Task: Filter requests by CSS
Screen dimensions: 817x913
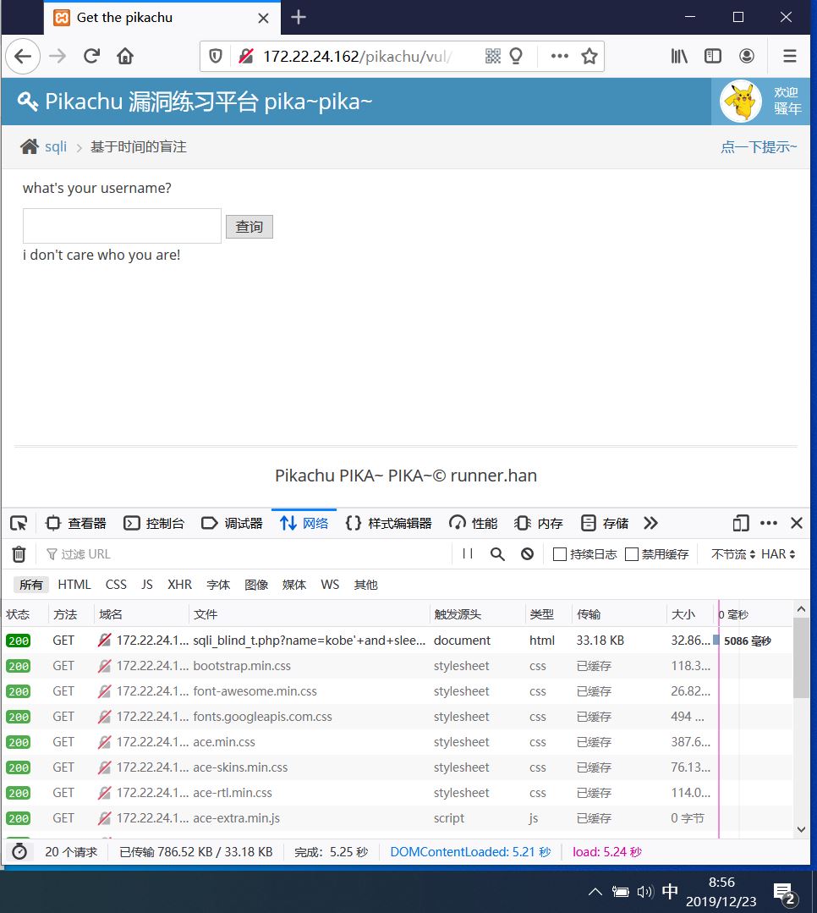Action: point(116,585)
